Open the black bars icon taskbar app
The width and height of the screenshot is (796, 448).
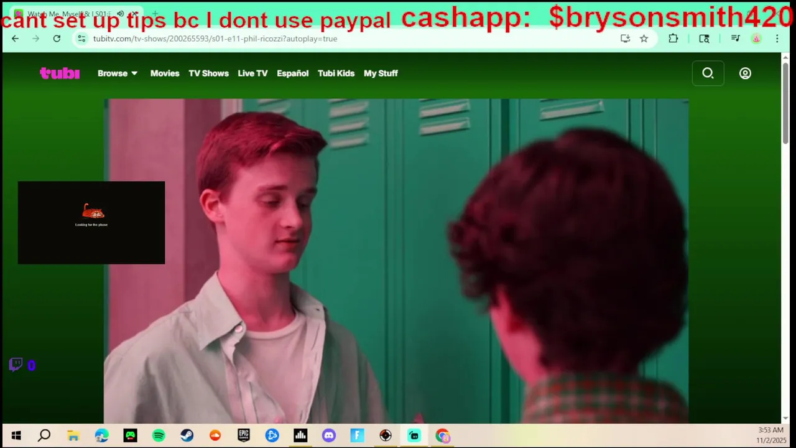(x=300, y=436)
